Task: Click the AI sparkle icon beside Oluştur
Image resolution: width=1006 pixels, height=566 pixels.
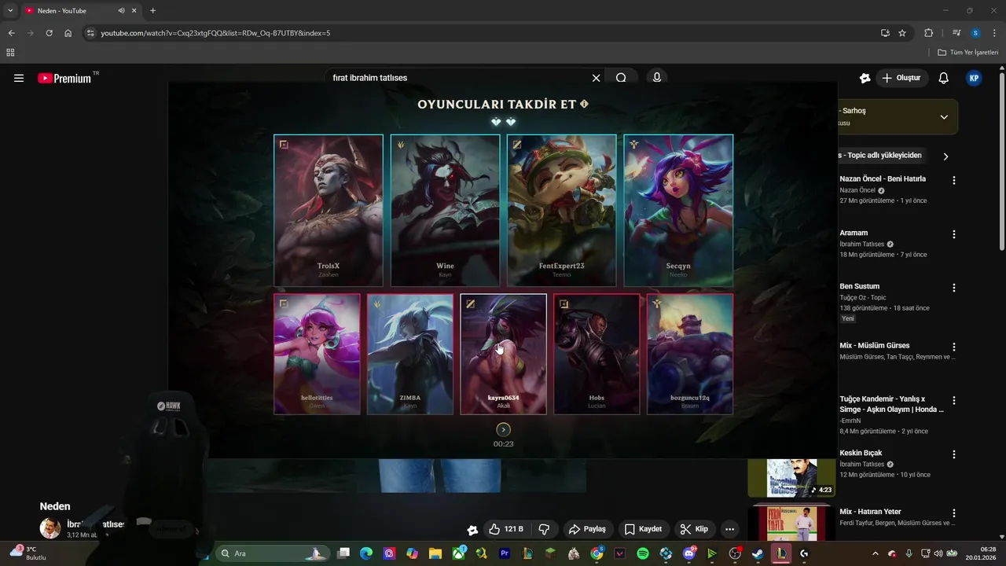Action: [865, 78]
